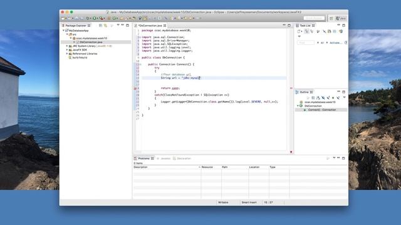Click the Save icon in main toolbar
The height and width of the screenshot is (225, 401).
click(76, 18)
